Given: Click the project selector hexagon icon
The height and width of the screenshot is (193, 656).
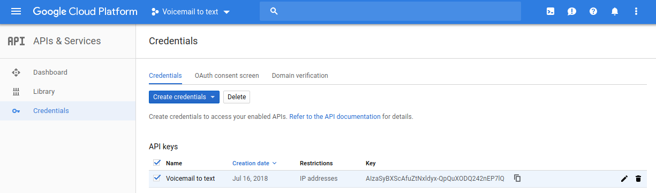Looking at the screenshot, I should tap(155, 12).
